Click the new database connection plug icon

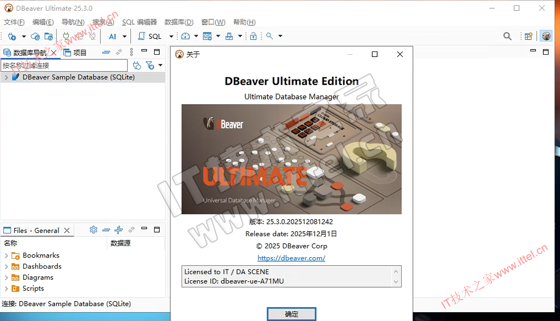point(12,36)
